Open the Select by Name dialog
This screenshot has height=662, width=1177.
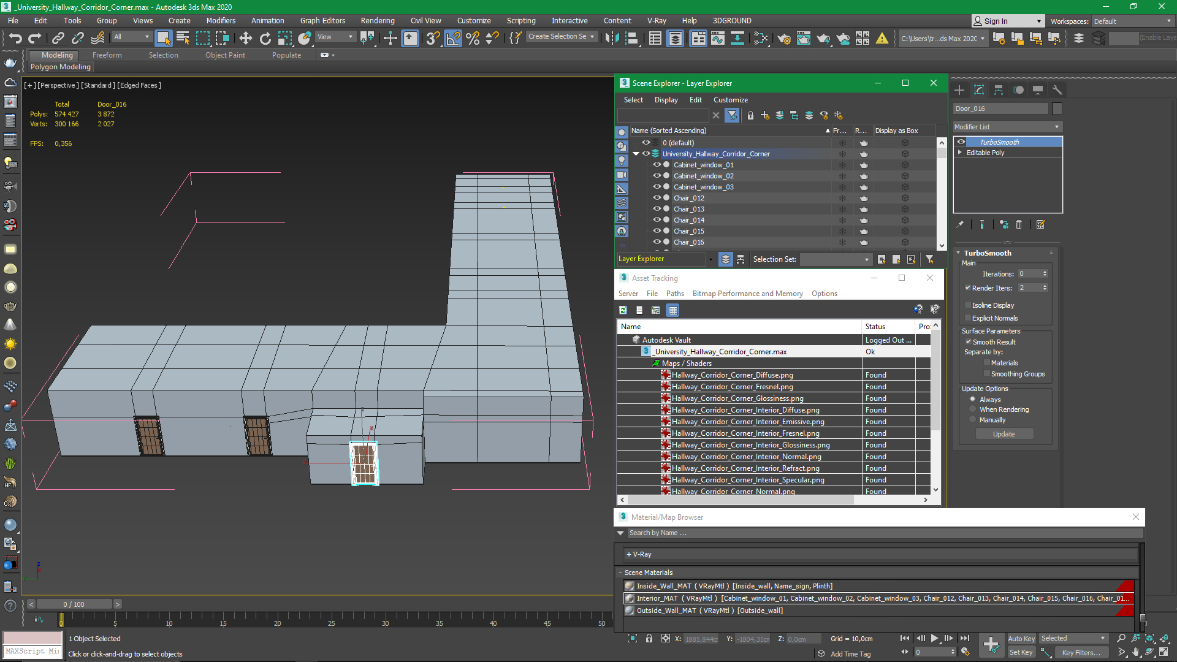pos(183,38)
